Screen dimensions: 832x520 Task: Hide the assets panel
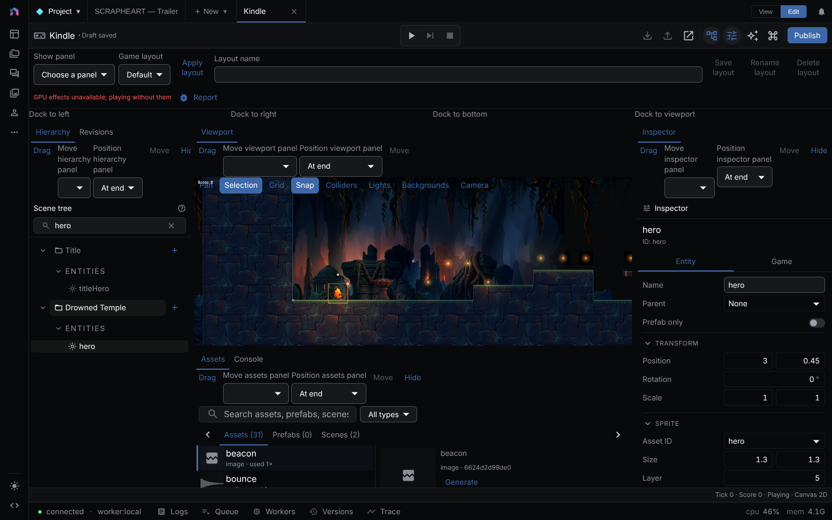(413, 378)
